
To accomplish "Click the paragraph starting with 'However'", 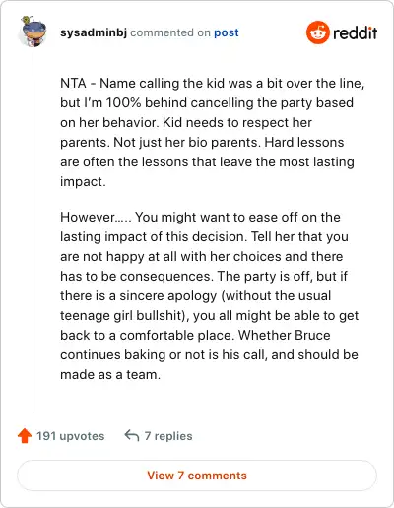I will [210, 295].
